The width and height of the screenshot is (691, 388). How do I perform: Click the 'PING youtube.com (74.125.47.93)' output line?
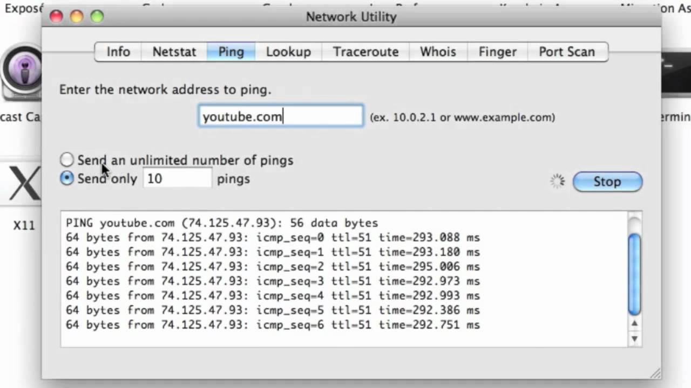(222, 223)
